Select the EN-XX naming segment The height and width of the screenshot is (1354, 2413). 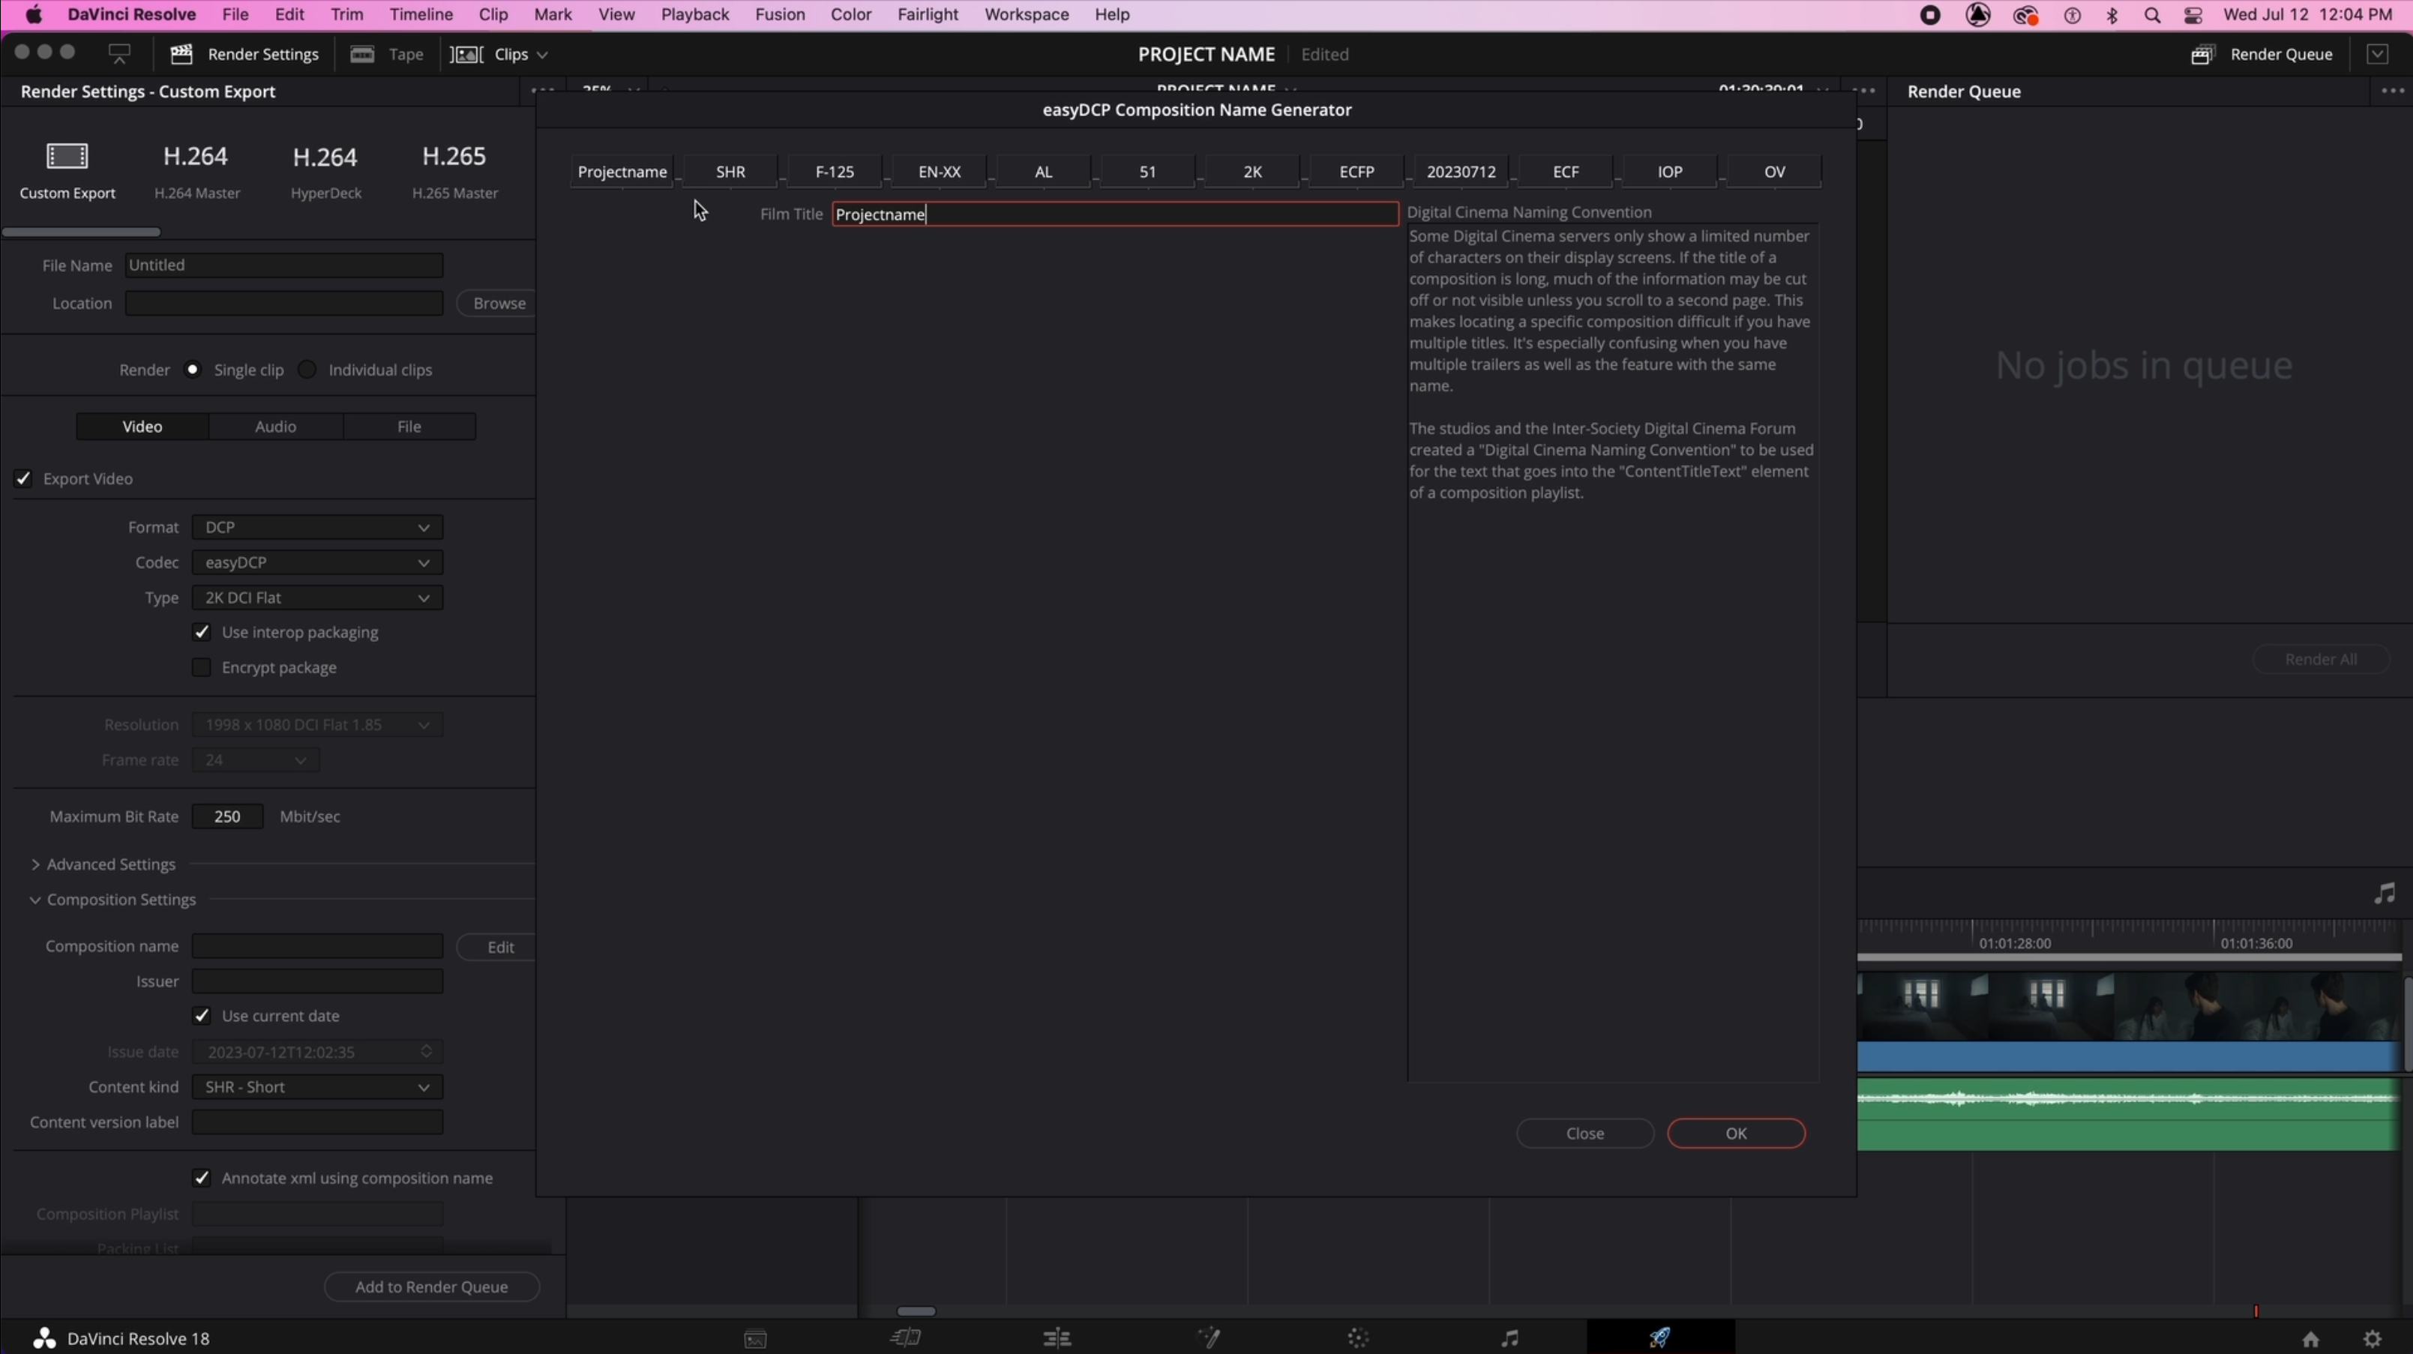[x=940, y=172]
